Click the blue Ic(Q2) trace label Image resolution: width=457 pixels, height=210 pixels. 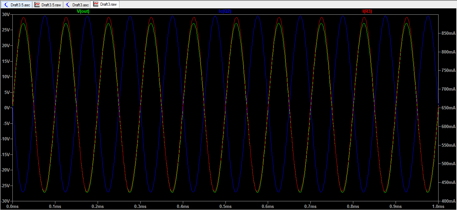(x=225, y=11)
